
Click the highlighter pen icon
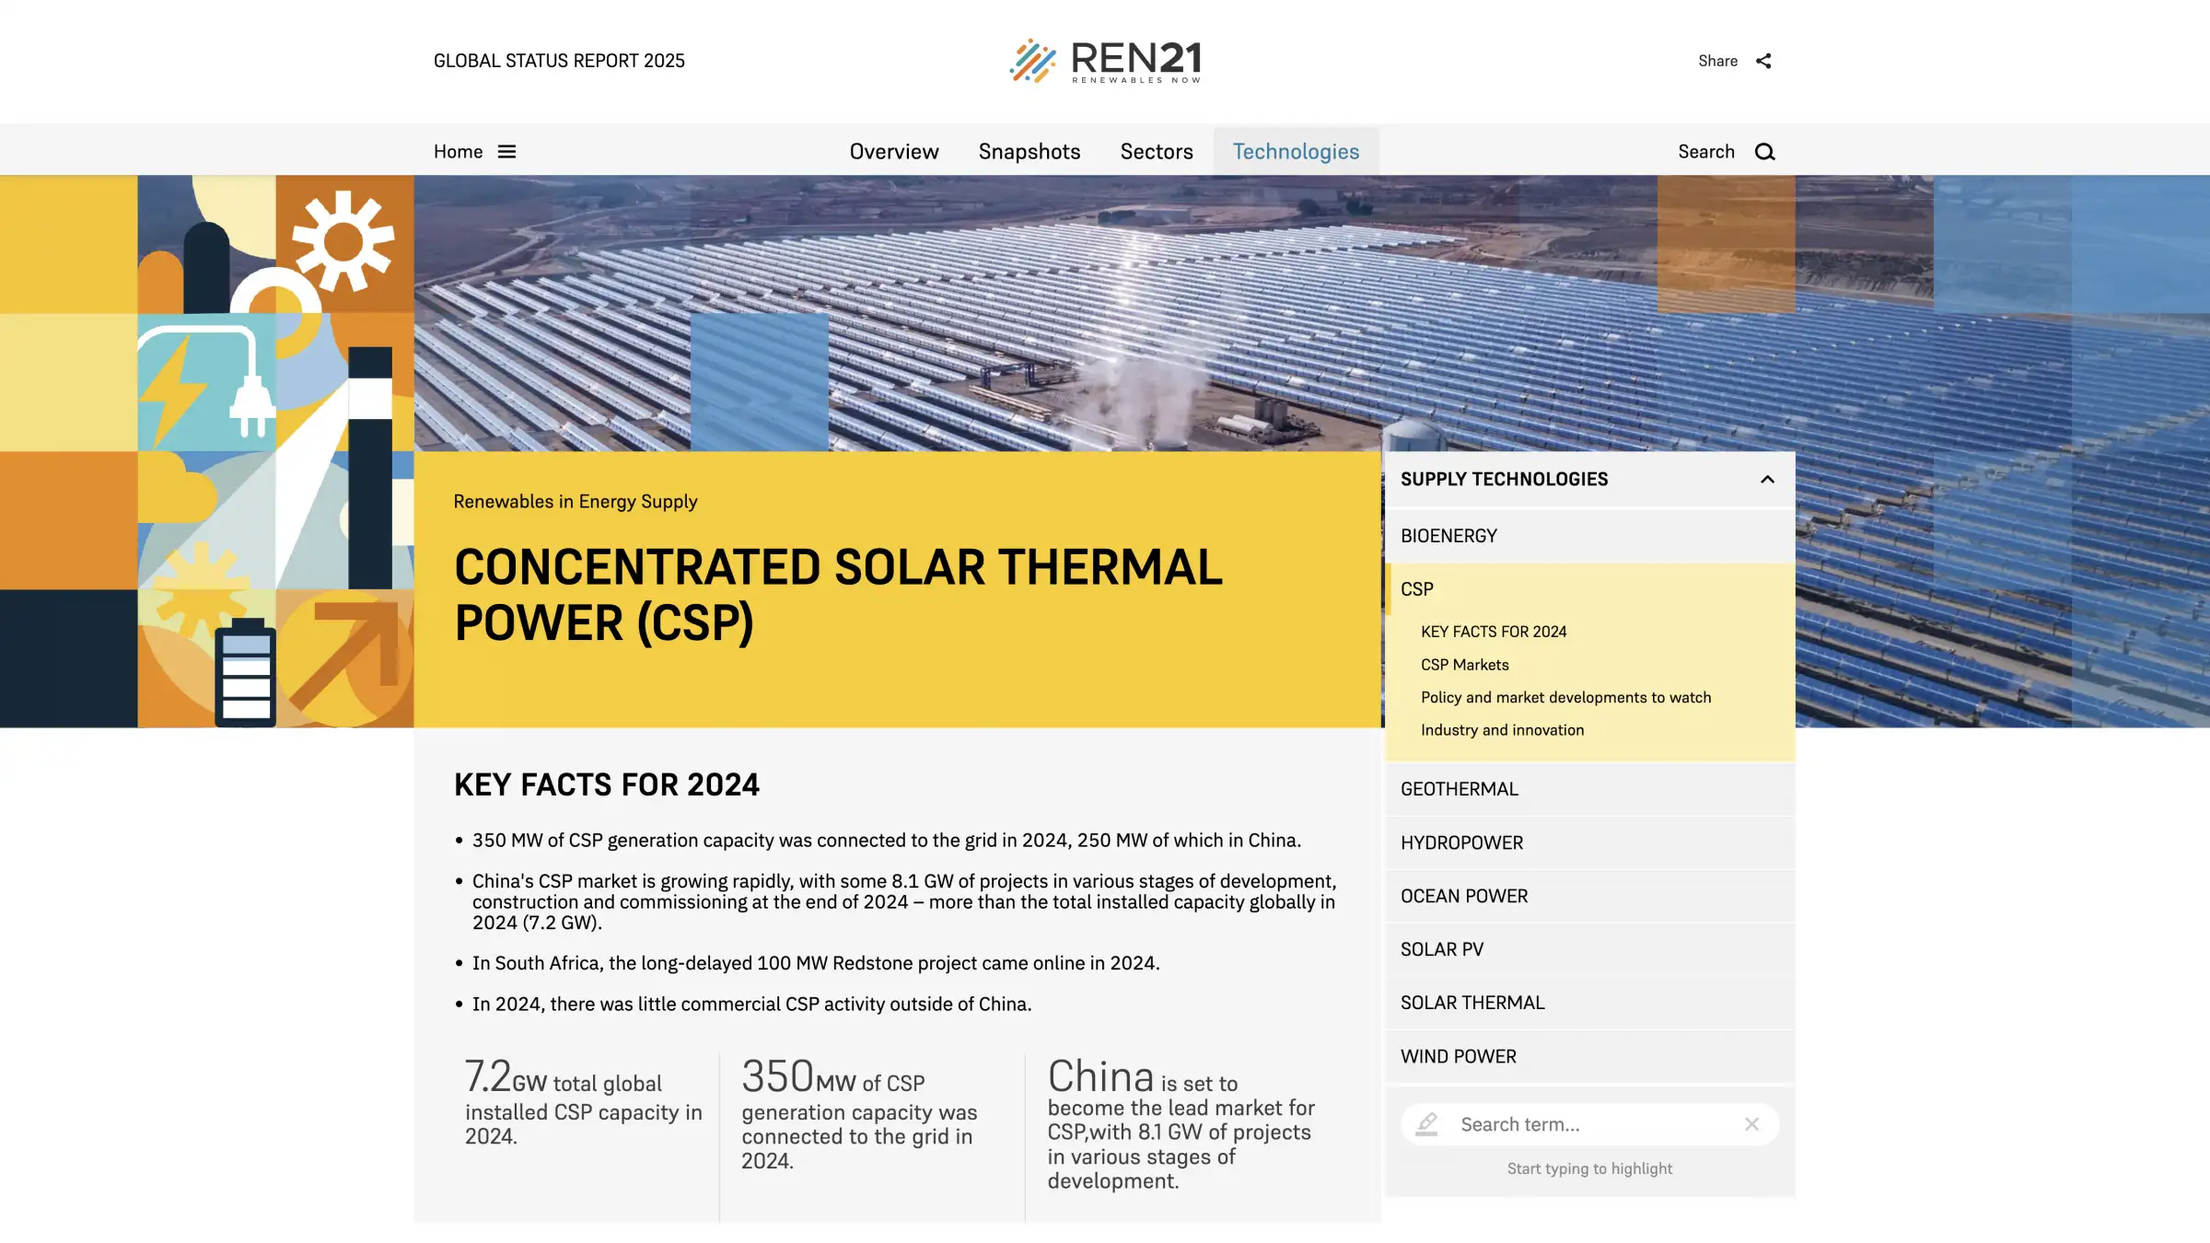coord(1427,1124)
